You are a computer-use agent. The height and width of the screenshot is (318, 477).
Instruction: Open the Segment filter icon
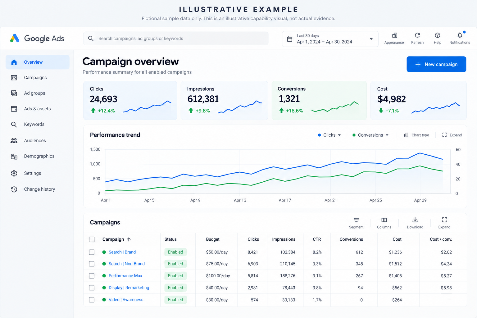[356, 220]
